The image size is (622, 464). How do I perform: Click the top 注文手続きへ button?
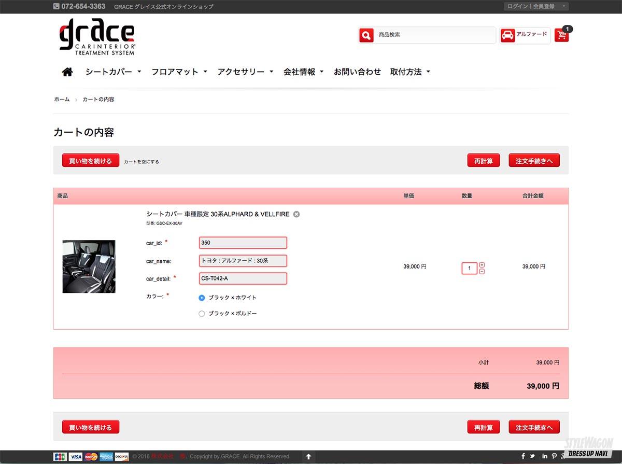[534, 161]
